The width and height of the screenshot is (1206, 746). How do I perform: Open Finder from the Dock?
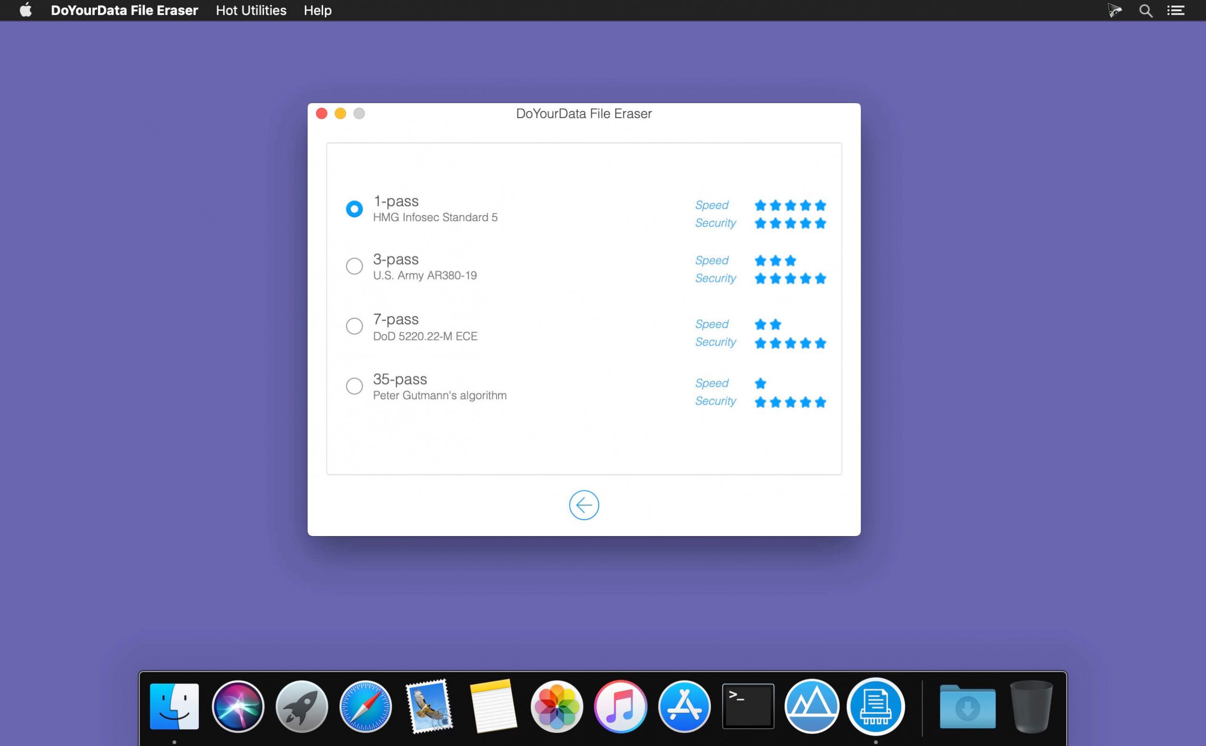(175, 706)
